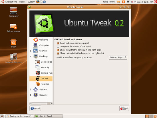The image size is (157, 118).
Task: Uncheck Confirm before remove panel
Action: 58,43
